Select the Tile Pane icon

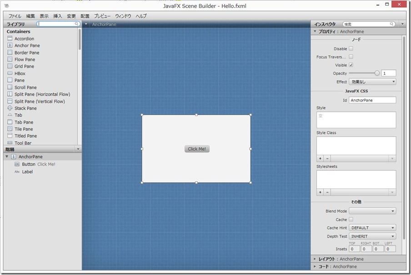click(x=10, y=128)
